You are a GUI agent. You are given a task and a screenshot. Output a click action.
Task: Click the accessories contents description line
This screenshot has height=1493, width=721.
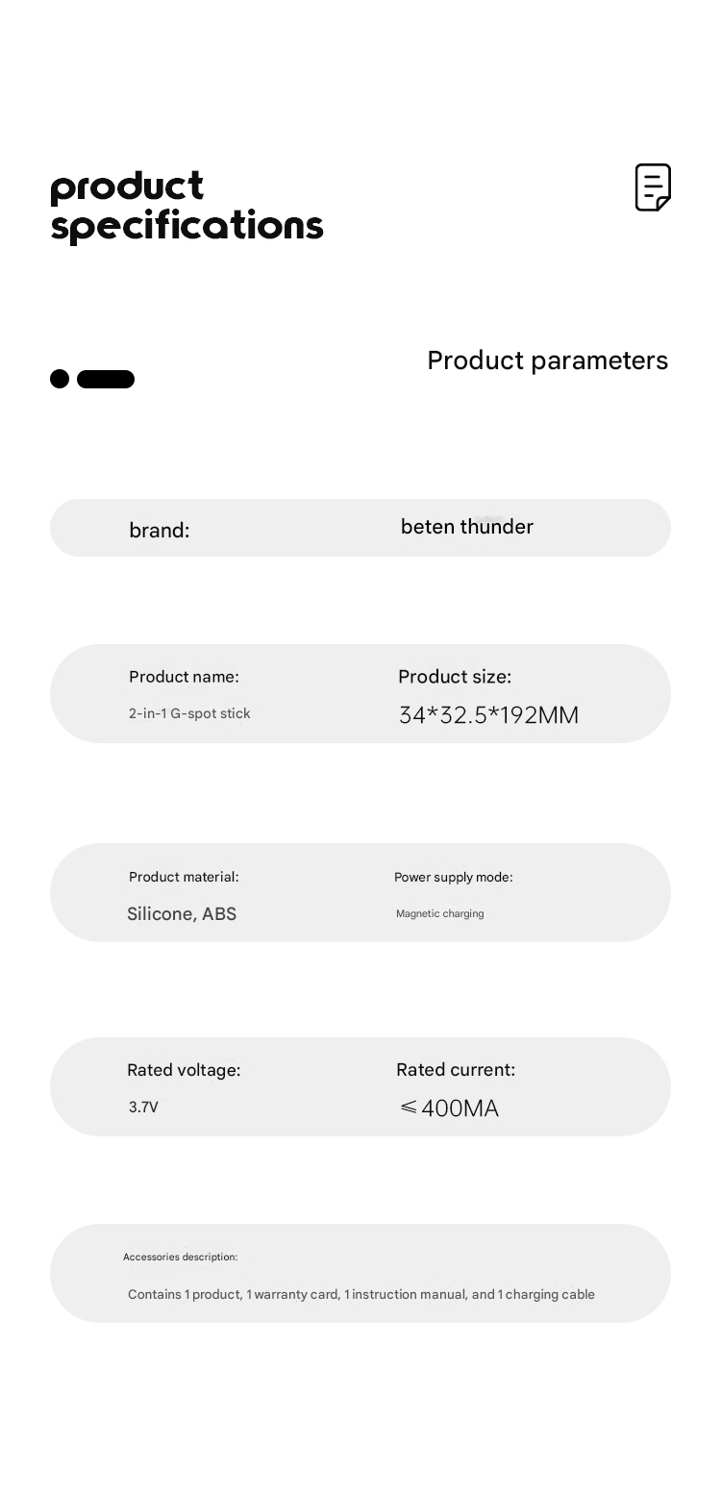(x=361, y=1294)
